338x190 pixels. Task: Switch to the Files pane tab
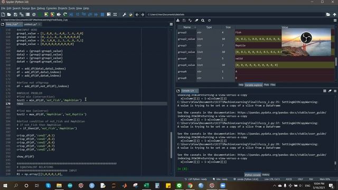273,85
